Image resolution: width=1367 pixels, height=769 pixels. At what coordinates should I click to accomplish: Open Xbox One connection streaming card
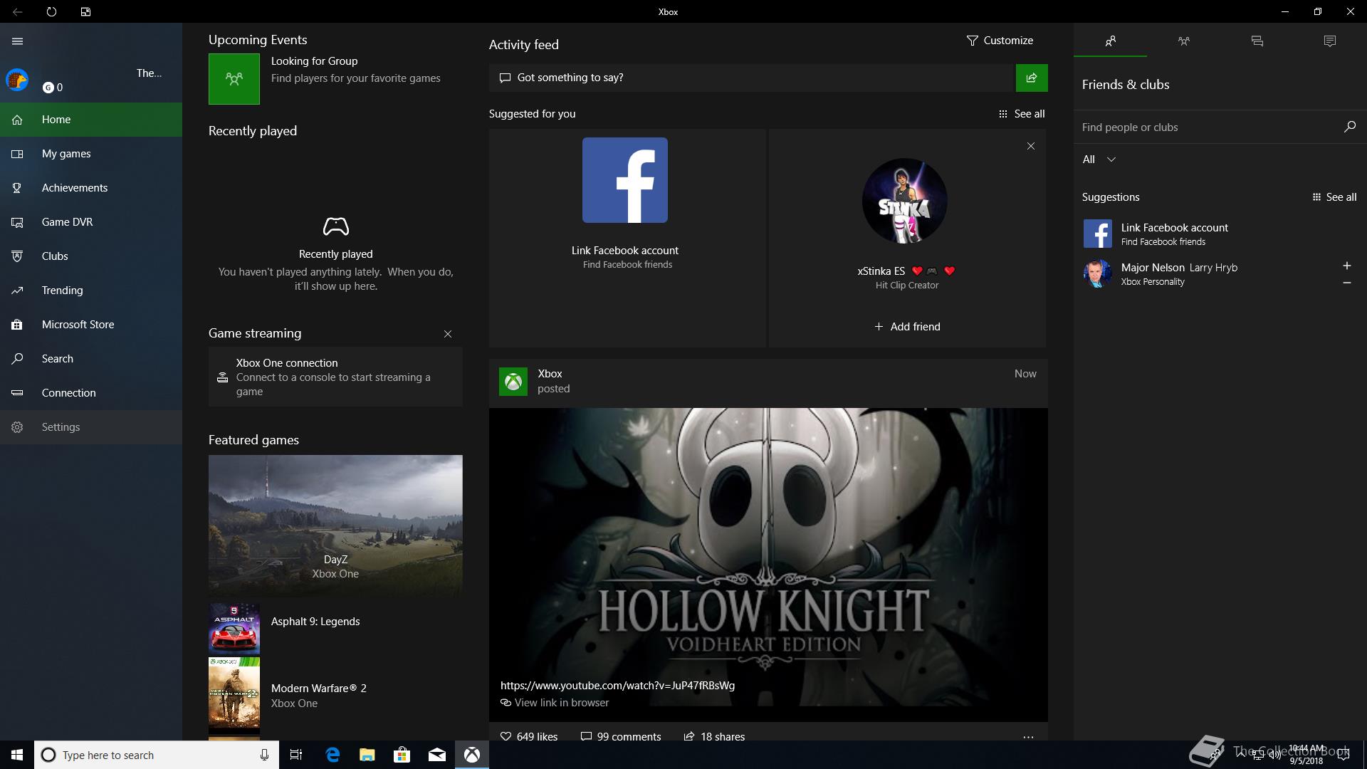coord(335,377)
